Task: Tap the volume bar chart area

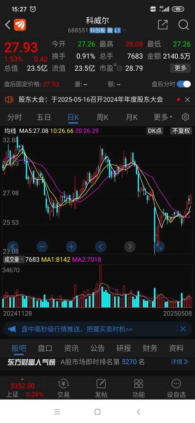Action: [97, 287]
